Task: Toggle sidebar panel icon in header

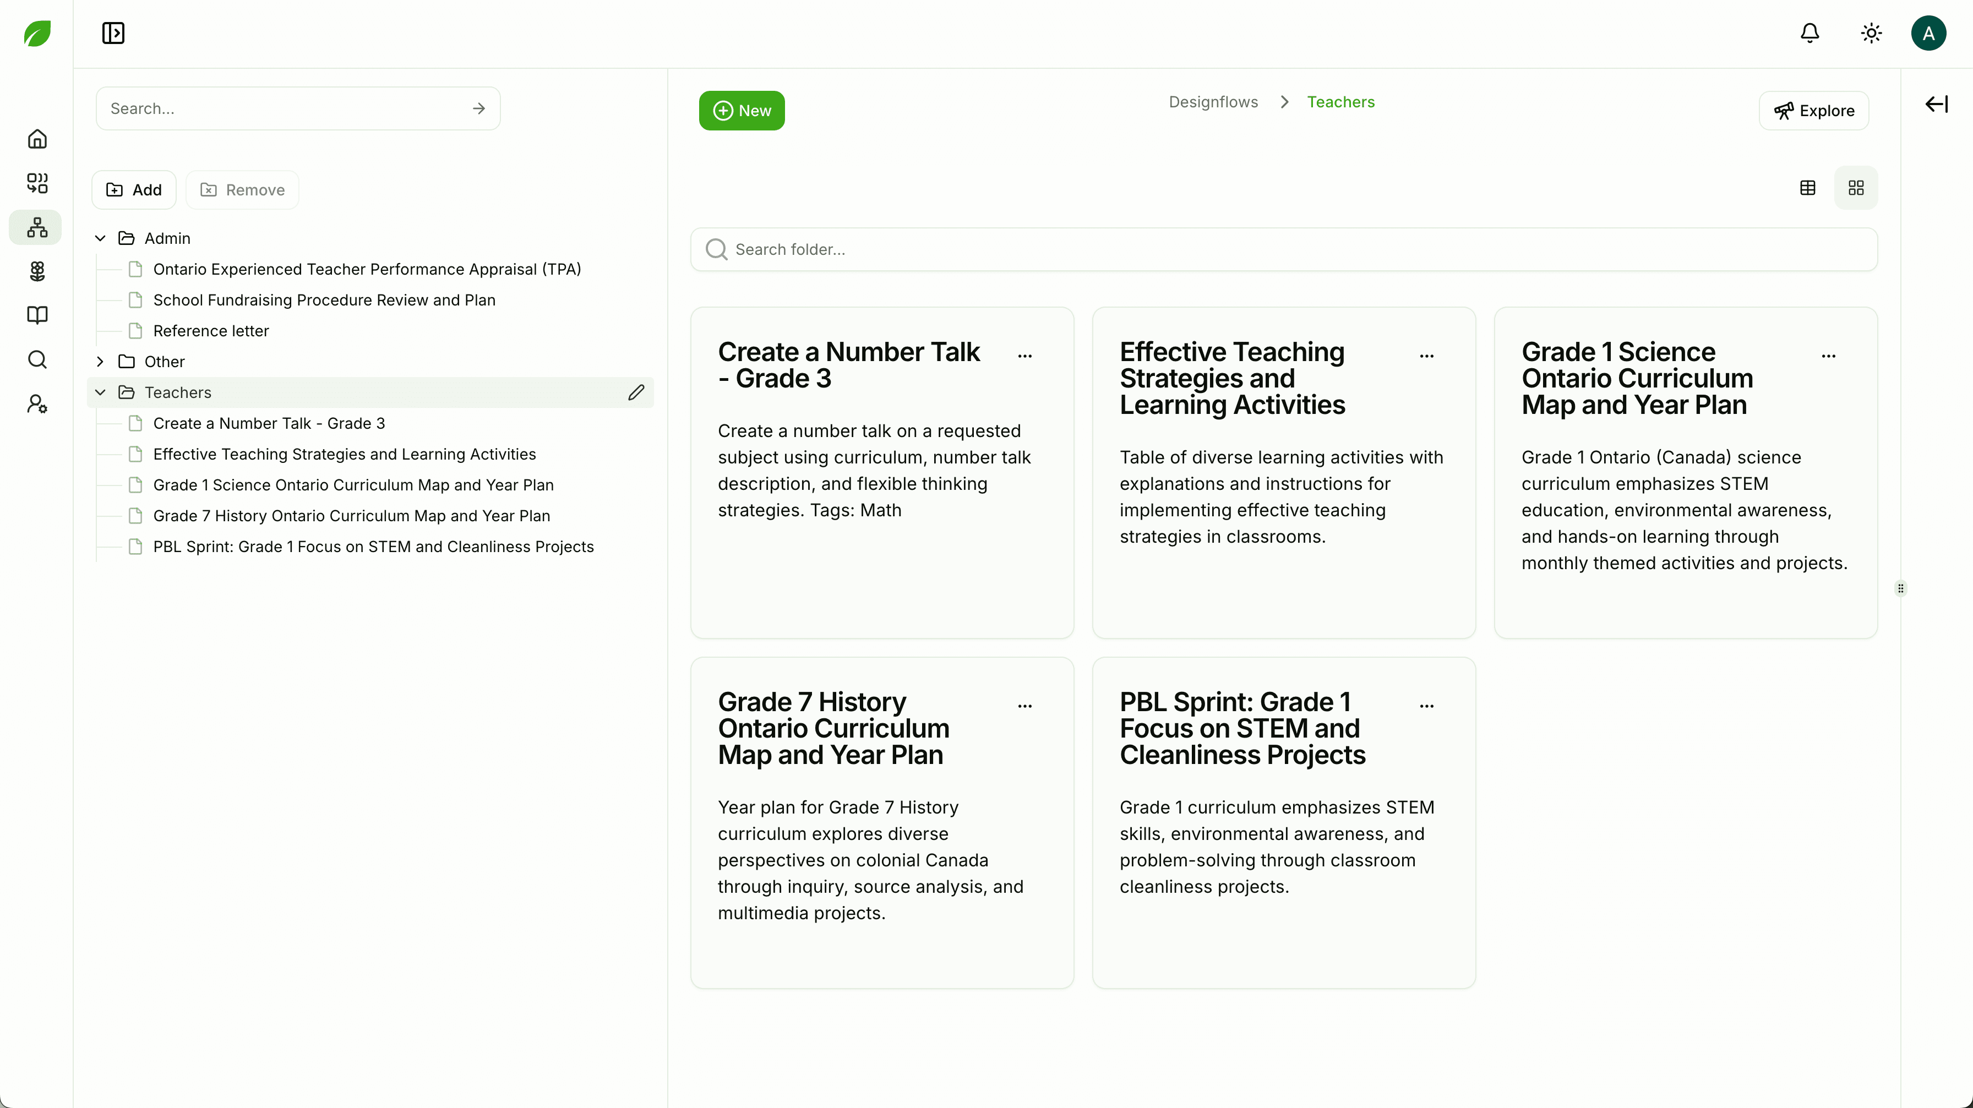Action: (x=113, y=33)
